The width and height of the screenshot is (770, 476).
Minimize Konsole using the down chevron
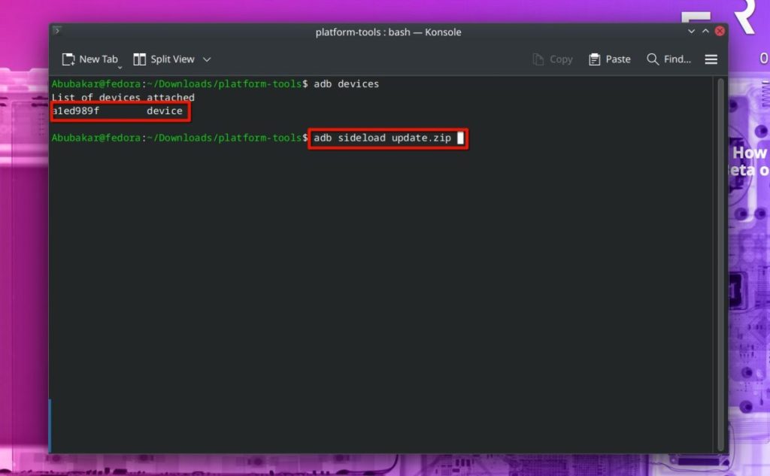click(692, 31)
